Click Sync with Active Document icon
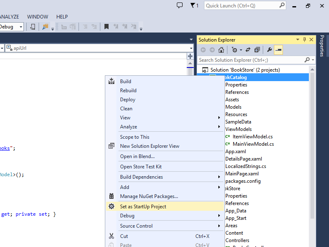 (x=248, y=50)
